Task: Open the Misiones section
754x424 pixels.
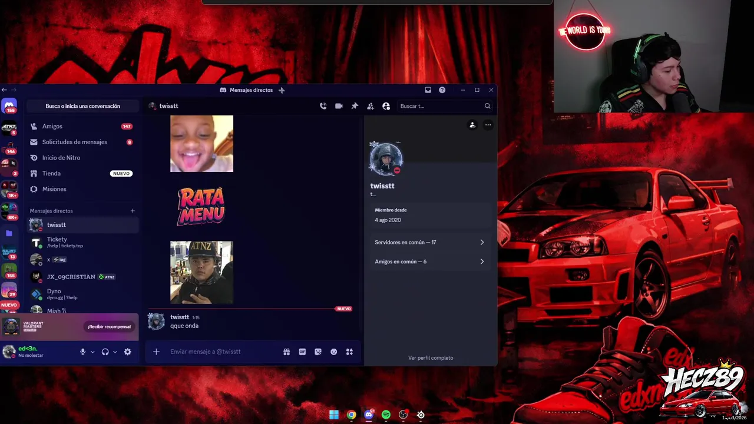Action: [82, 189]
